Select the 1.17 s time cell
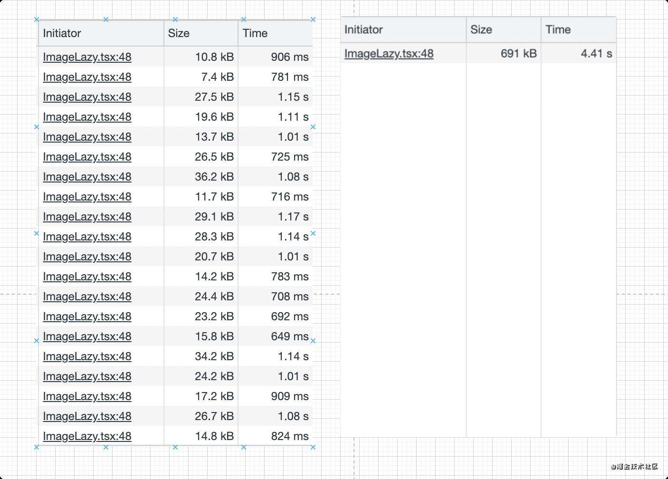 click(x=276, y=217)
